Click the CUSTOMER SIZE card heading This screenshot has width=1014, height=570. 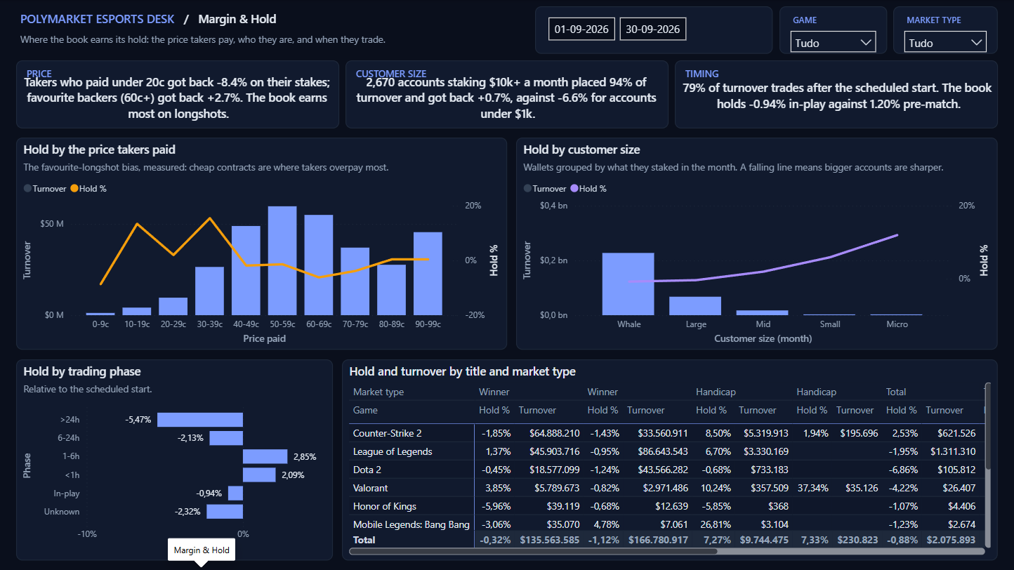(390, 74)
